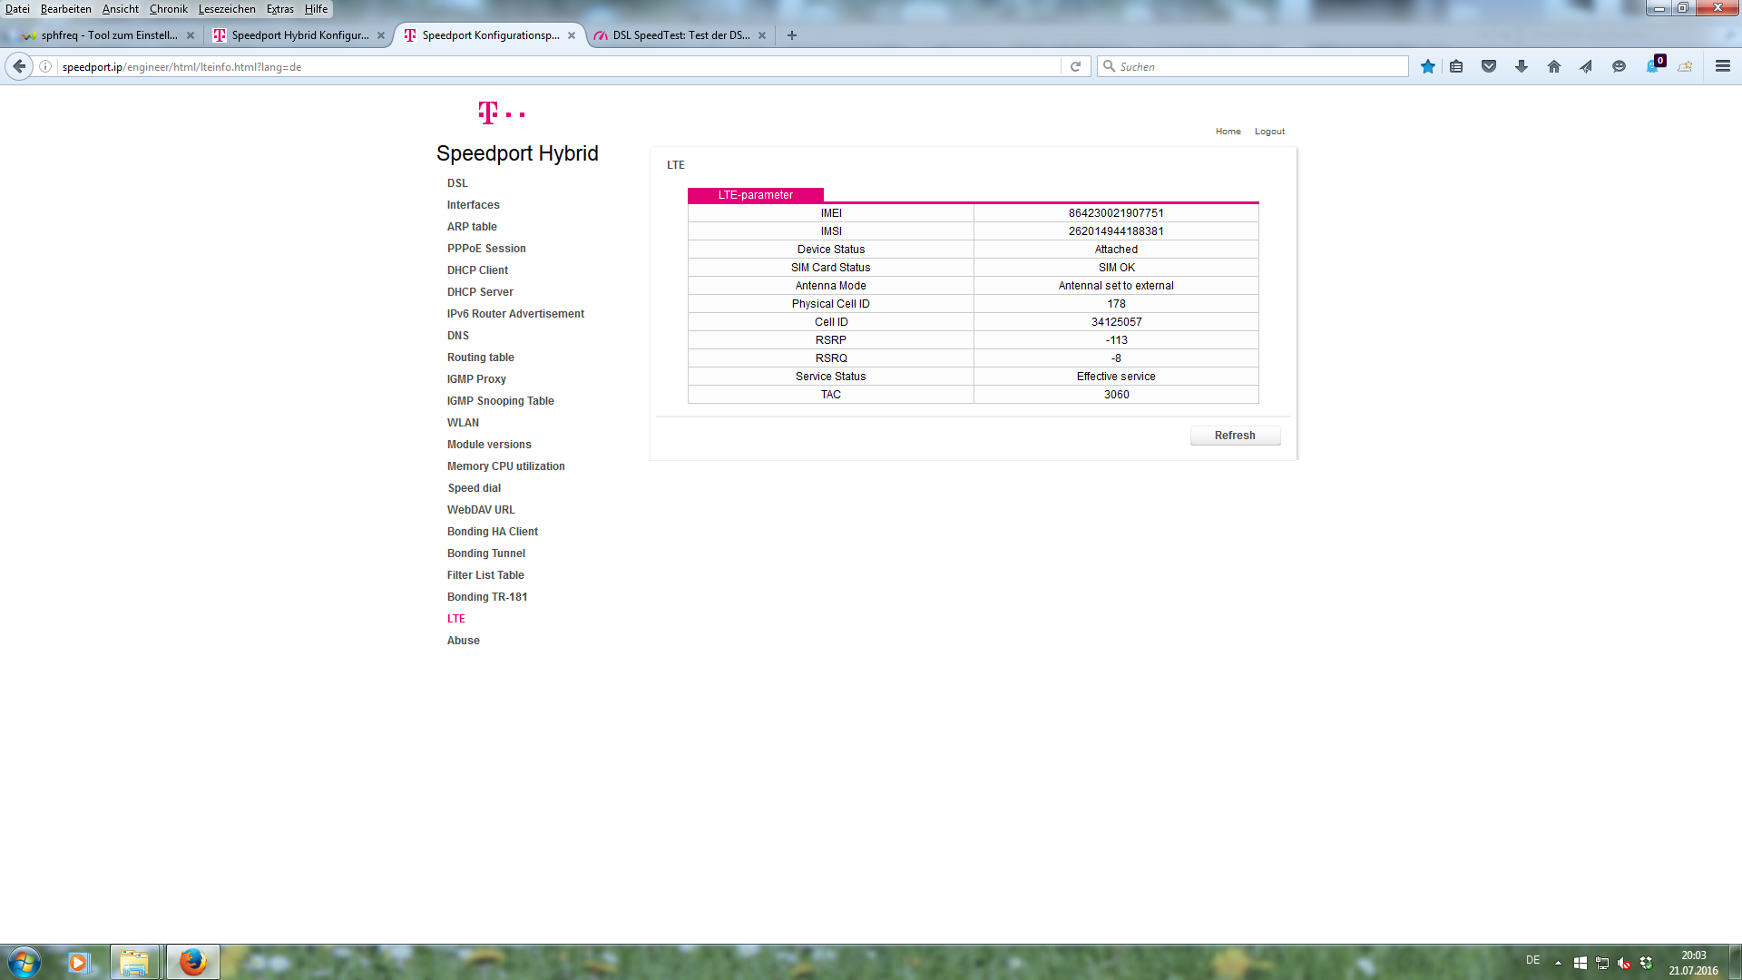Open the Extras menu
1742x980 pixels.
(280, 9)
